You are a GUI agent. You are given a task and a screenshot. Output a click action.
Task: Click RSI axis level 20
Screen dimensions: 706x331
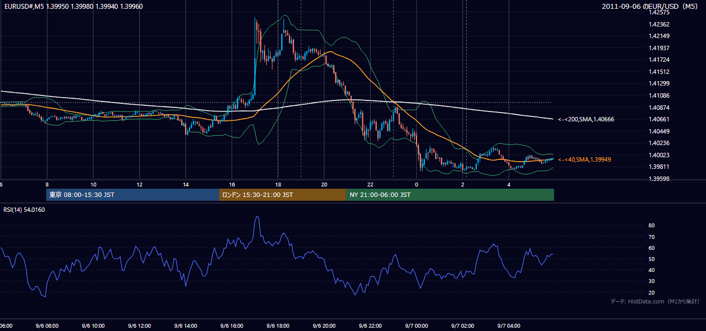click(652, 292)
